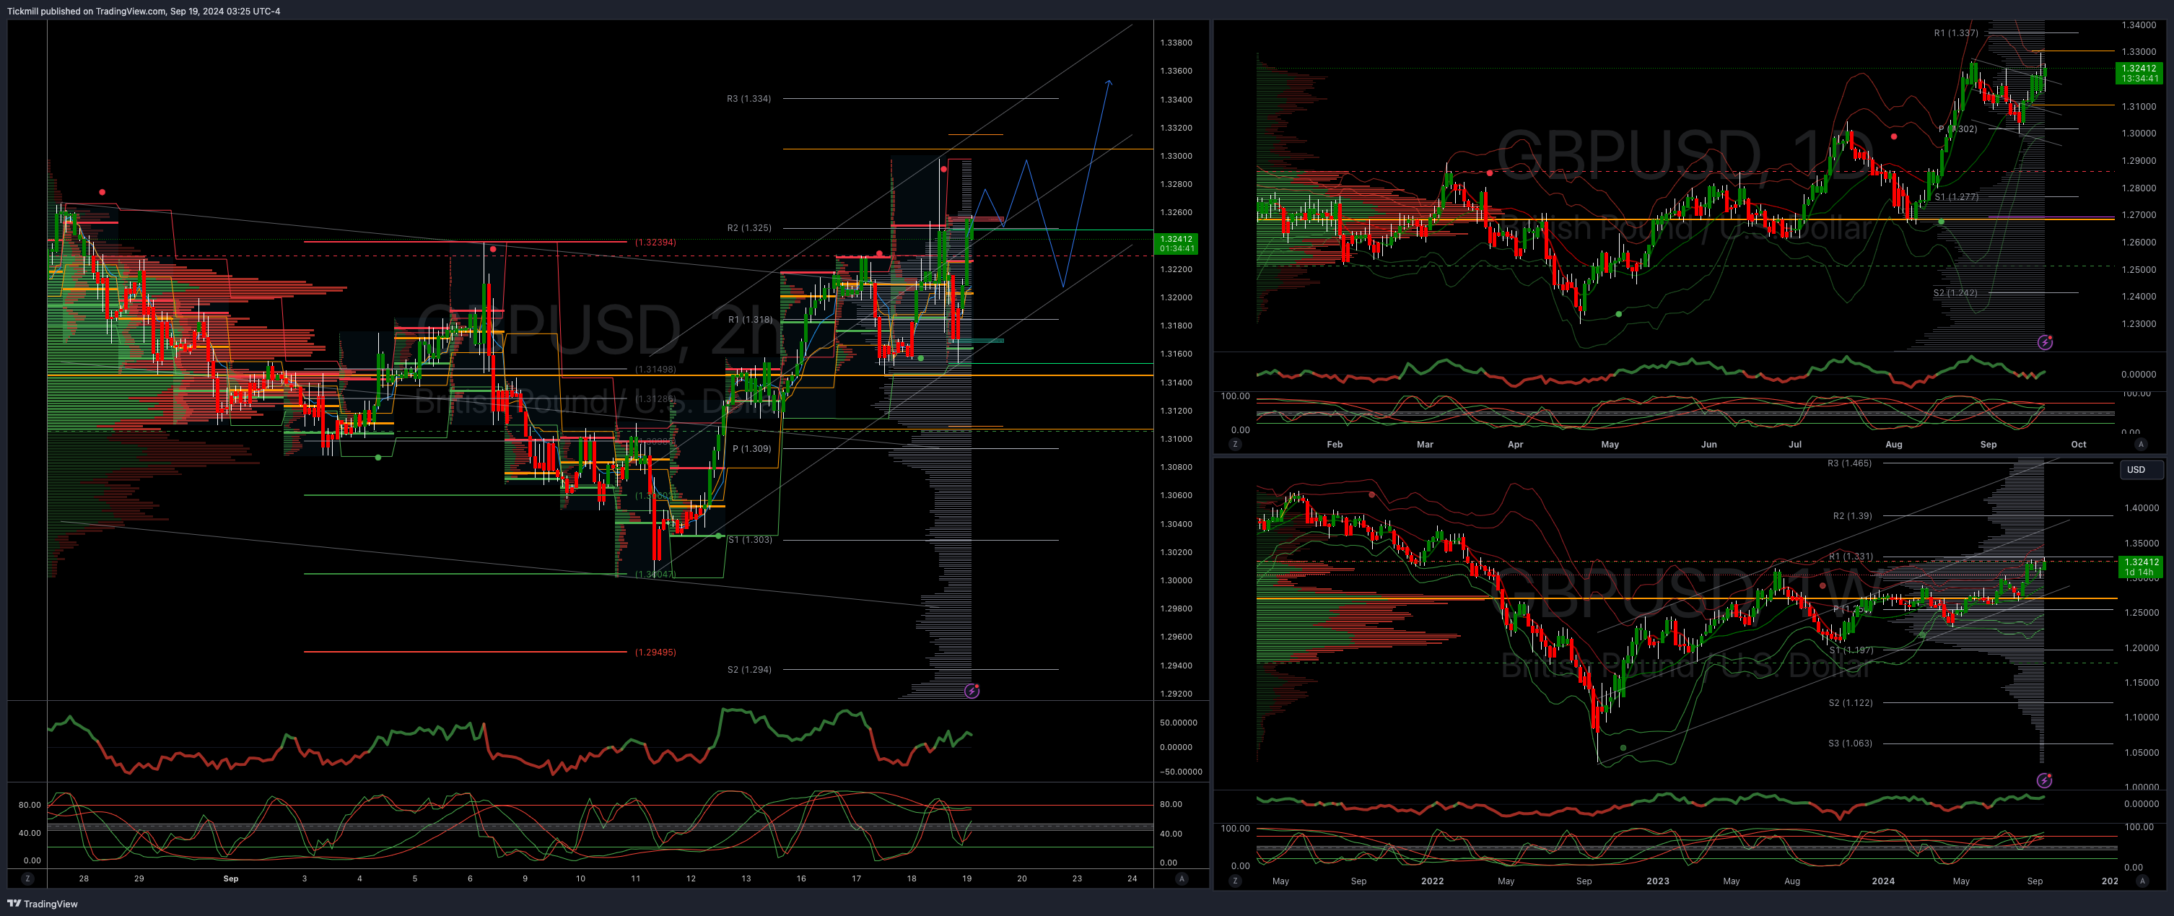Select the R3 (1.334) pivot label

748,99
